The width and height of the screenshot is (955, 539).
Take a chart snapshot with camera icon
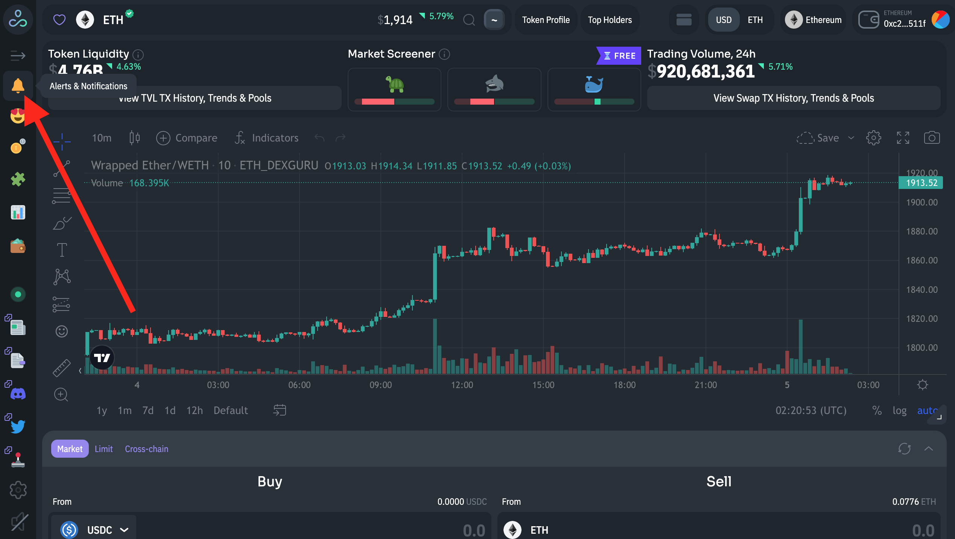pyautogui.click(x=932, y=138)
